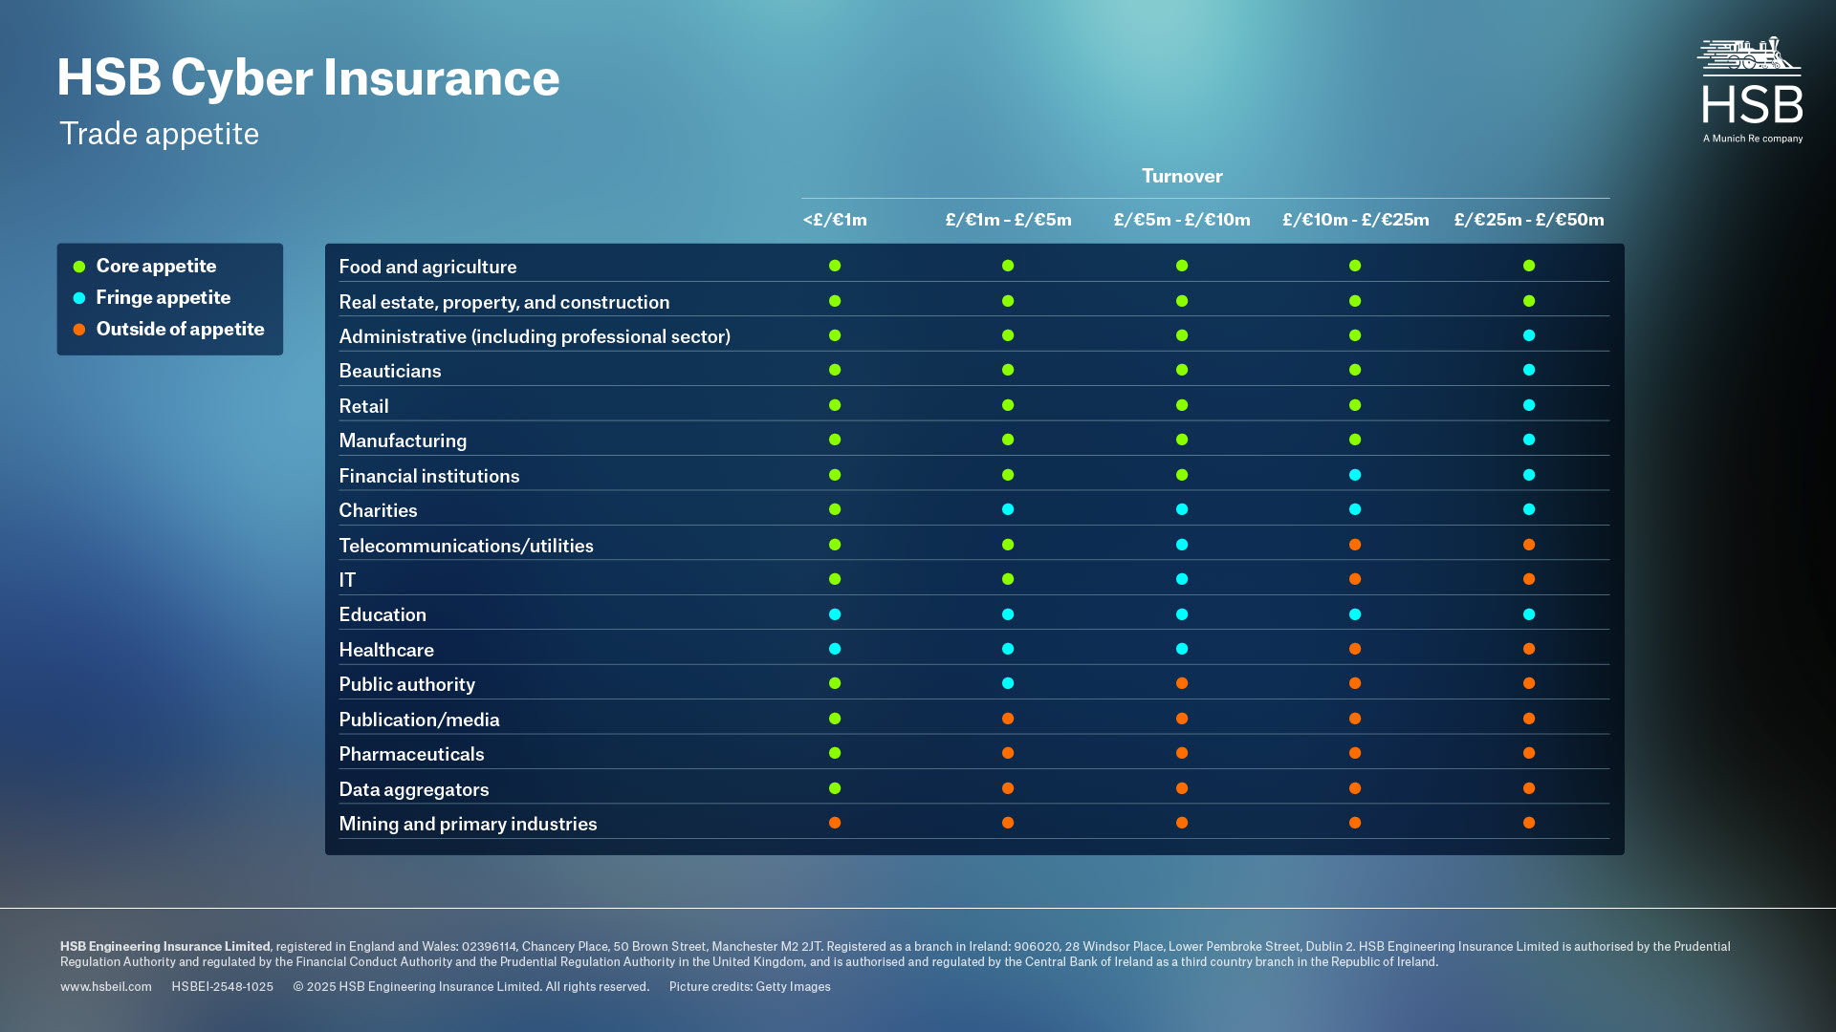Viewport: 1836px width, 1032px height.
Task: Select the <£/€1m turnover column header
Action: [835, 220]
